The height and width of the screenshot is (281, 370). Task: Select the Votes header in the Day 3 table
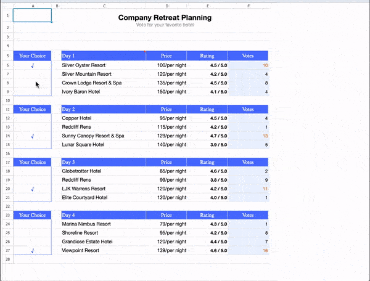pyautogui.click(x=248, y=162)
